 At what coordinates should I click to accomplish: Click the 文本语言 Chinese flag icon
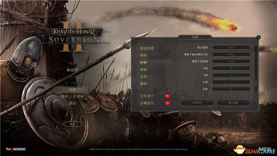(x=168, y=96)
